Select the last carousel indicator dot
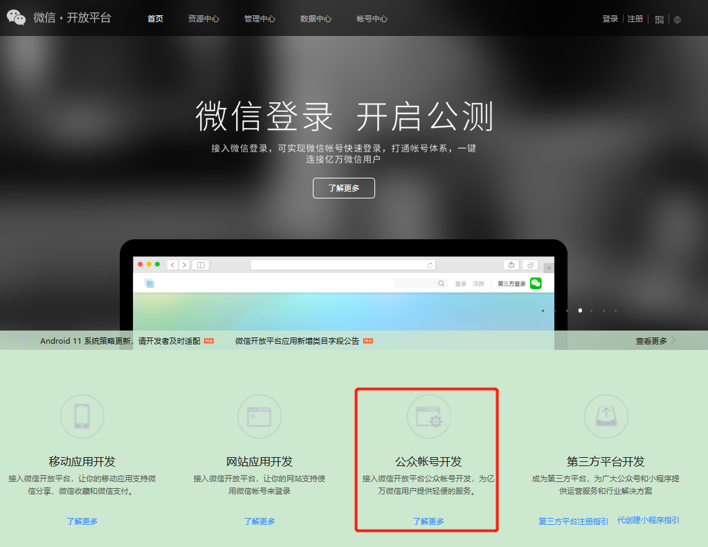708x547 pixels. point(615,310)
